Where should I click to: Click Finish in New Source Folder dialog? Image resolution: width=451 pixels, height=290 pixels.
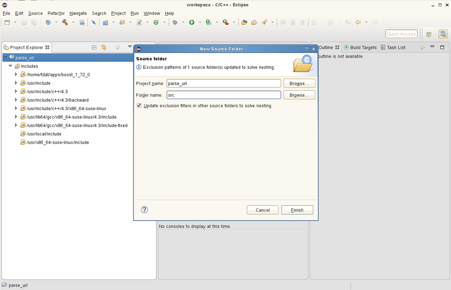[297, 210]
